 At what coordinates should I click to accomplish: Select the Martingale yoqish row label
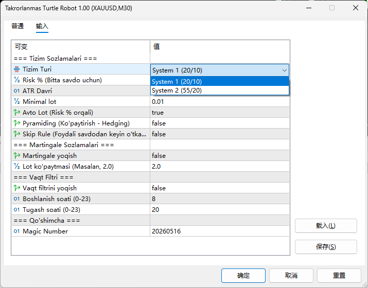pyautogui.click(x=49, y=155)
